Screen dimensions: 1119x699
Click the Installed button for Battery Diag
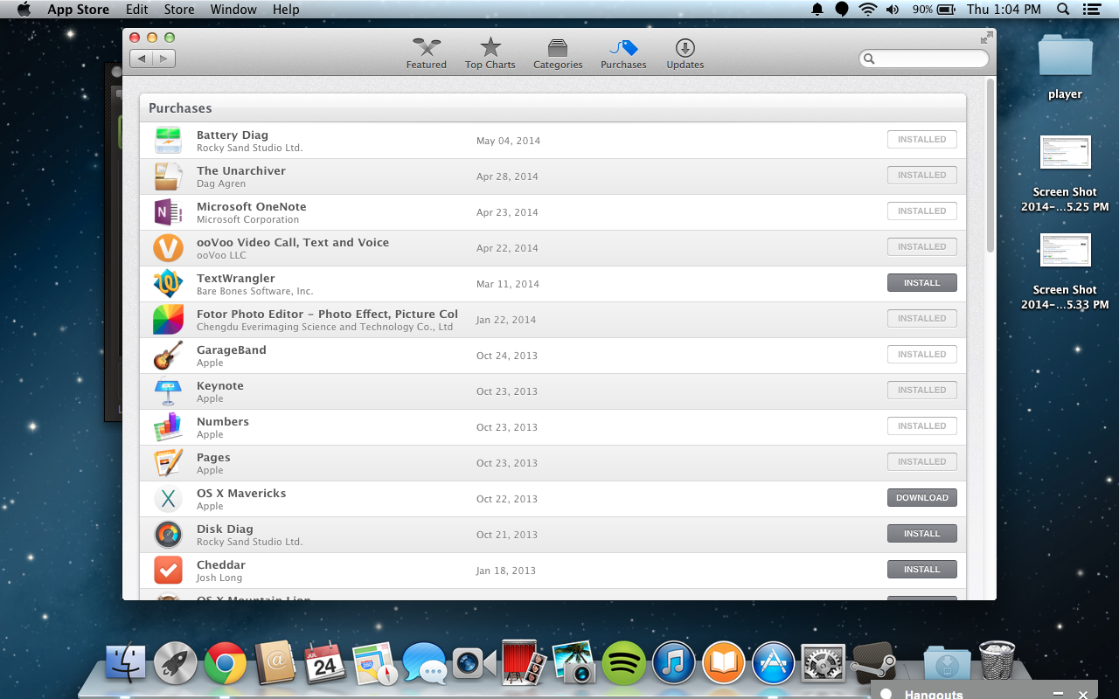tap(921, 140)
